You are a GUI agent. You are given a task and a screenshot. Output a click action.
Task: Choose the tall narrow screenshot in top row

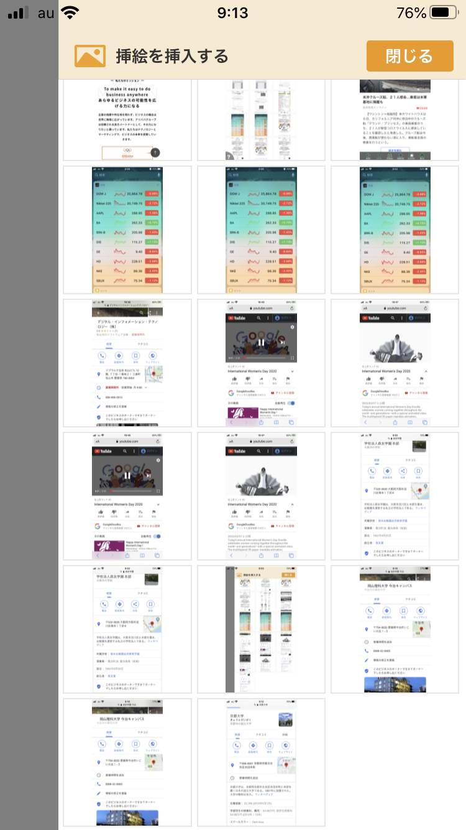(261, 120)
